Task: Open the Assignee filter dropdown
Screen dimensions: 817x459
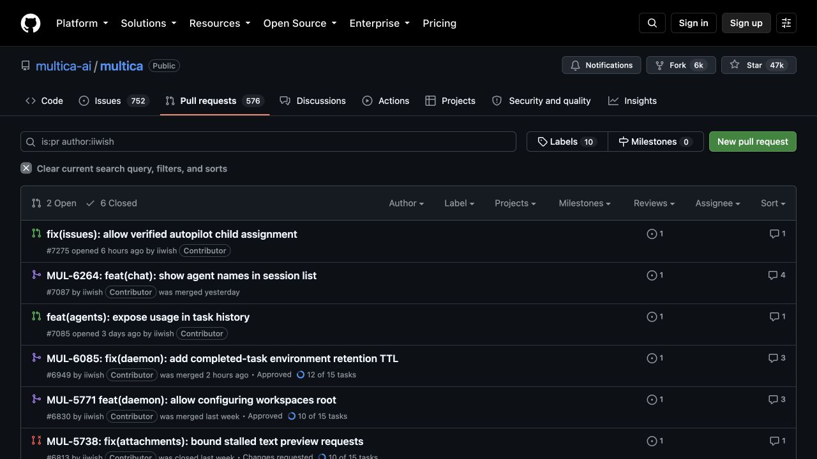Action: pyautogui.click(x=717, y=203)
